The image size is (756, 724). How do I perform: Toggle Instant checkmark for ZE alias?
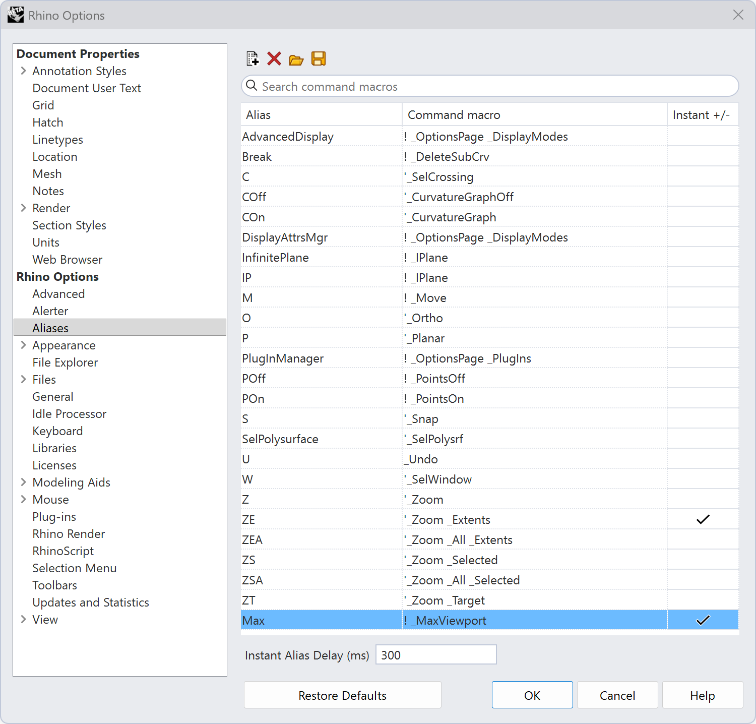coord(703,519)
